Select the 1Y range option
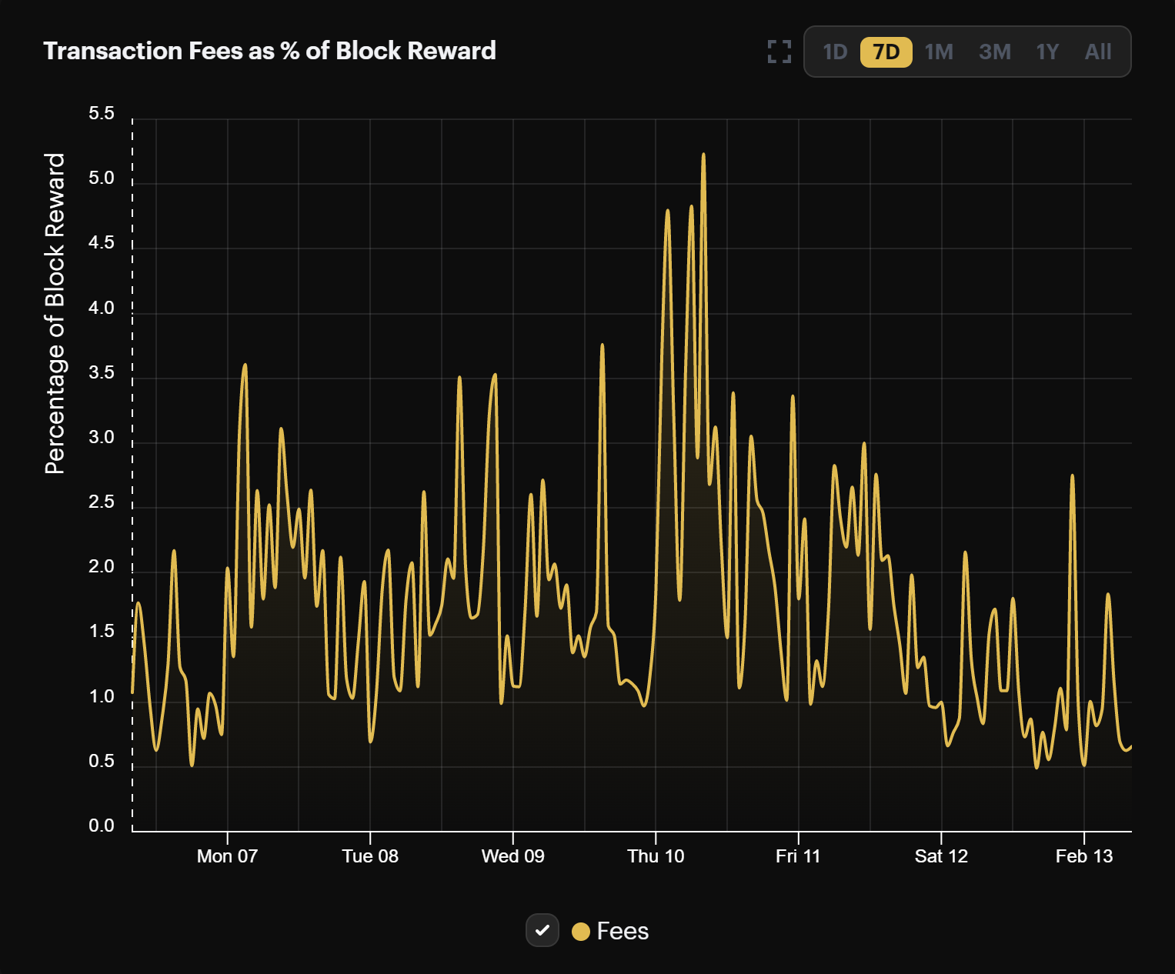Image resolution: width=1175 pixels, height=974 pixels. click(x=1047, y=52)
